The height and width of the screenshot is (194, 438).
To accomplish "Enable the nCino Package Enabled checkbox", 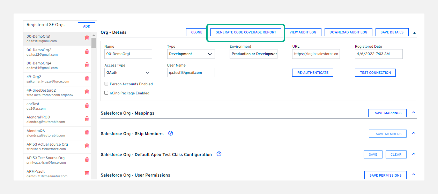I will (106, 93).
